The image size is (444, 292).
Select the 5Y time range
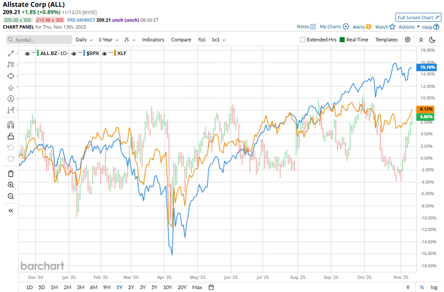click(x=154, y=287)
